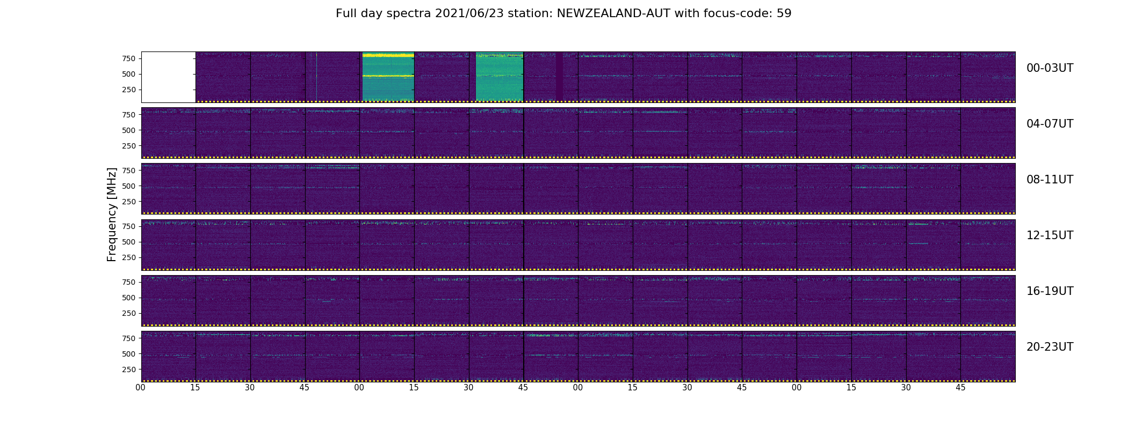
Task: Click 'NEWZEALAND-AUT' station name in the title
Action: (613, 13)
